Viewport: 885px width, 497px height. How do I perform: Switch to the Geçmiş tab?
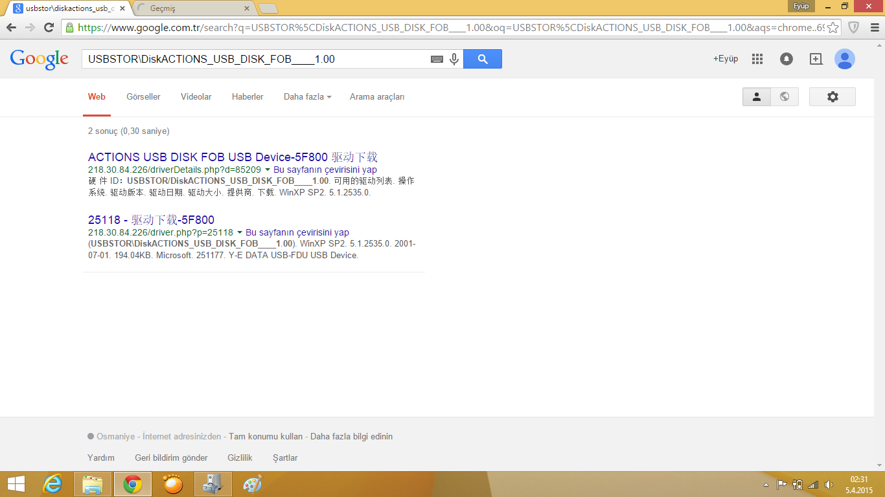point(192,8)
